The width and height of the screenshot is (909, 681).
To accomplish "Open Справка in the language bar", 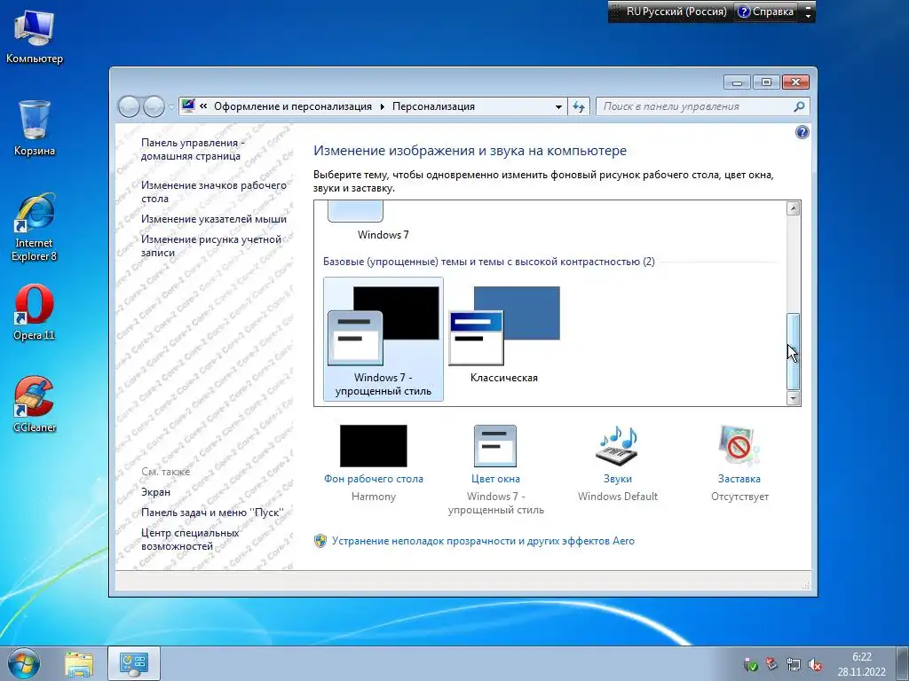I will (x=766, y=12).
